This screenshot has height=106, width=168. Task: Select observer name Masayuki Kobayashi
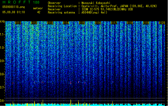(96, 3)
